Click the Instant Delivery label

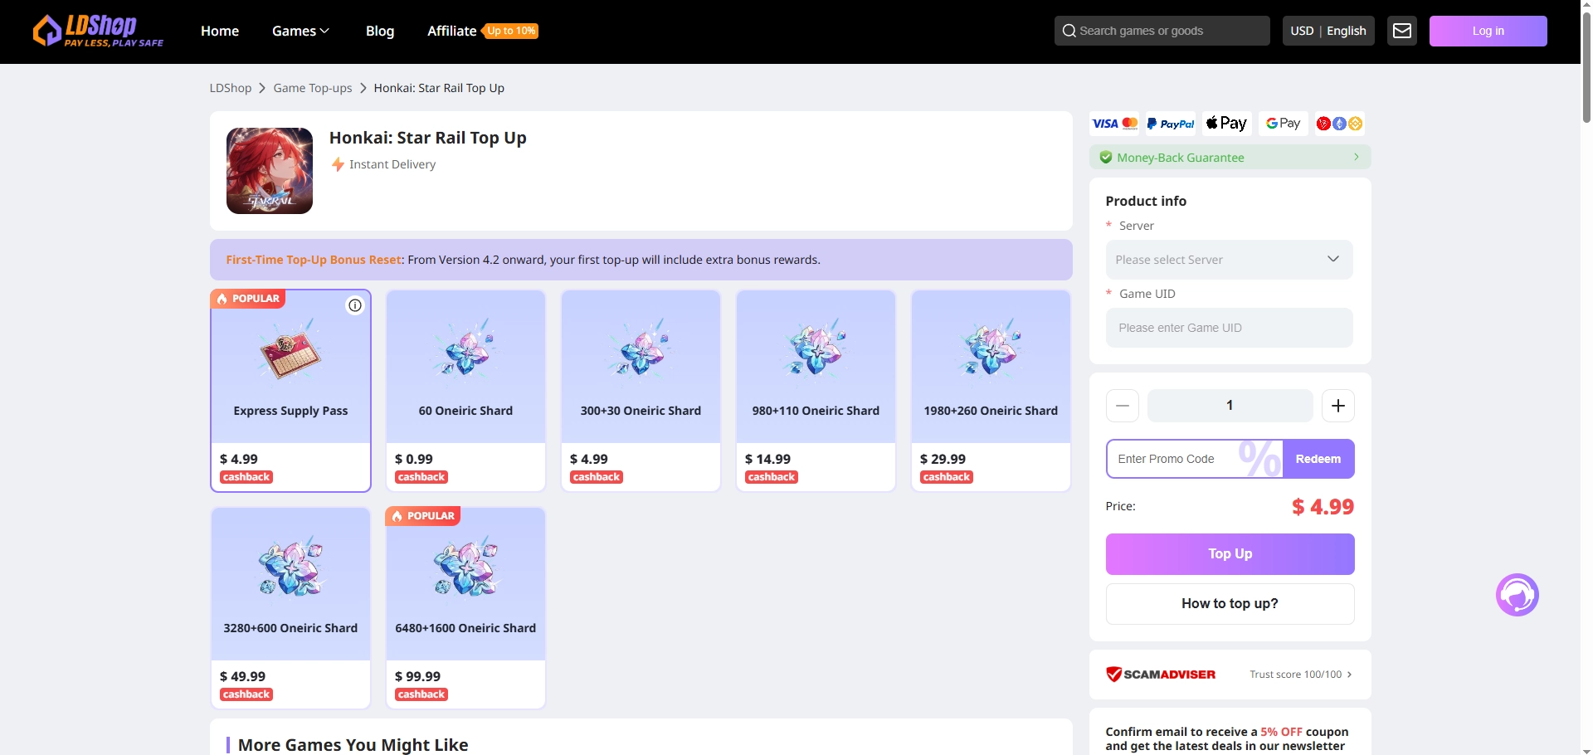point(392,164)
